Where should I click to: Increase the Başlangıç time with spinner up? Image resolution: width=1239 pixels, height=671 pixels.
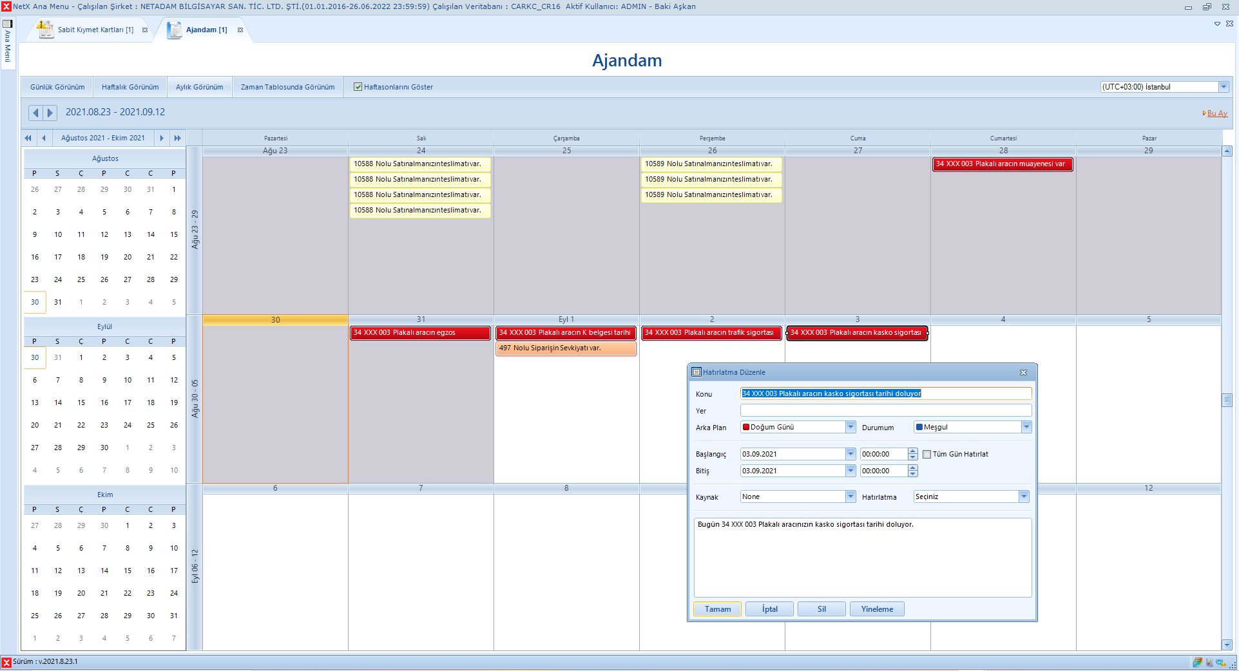point(912,451)
